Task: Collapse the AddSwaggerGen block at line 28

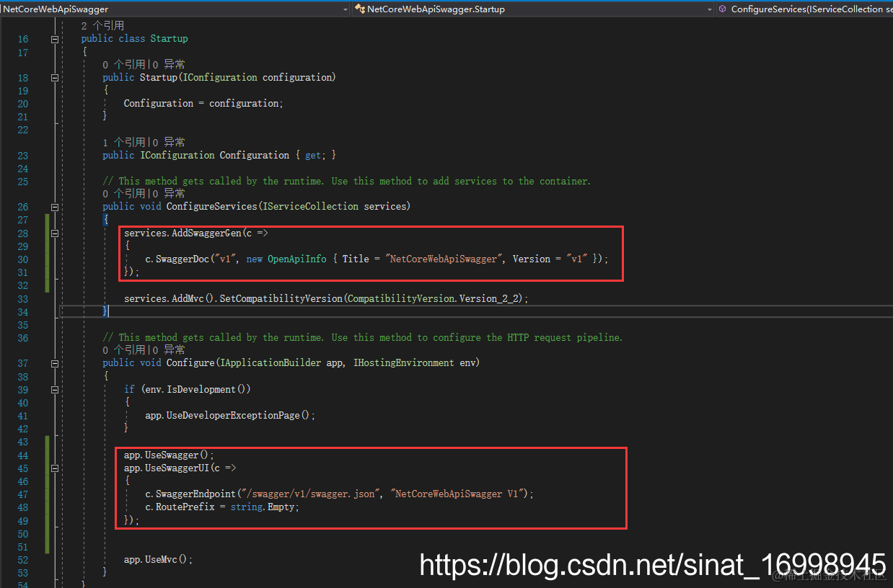Action: tap(55, 233)
